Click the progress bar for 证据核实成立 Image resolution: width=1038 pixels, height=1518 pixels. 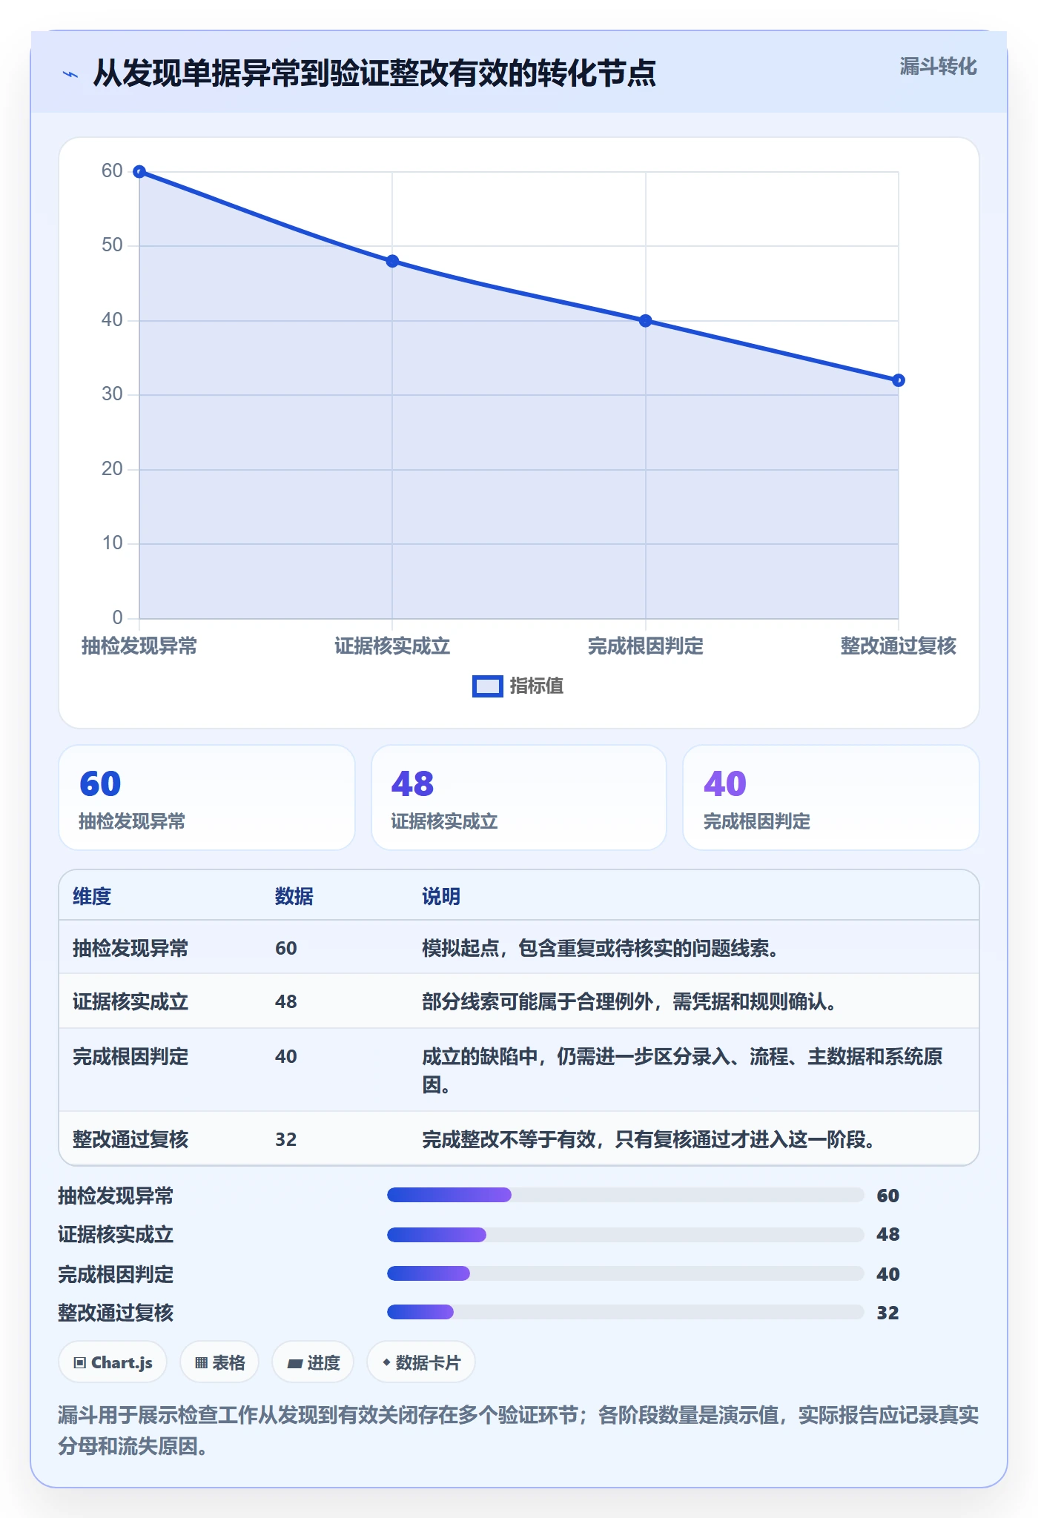[626, 1235]
